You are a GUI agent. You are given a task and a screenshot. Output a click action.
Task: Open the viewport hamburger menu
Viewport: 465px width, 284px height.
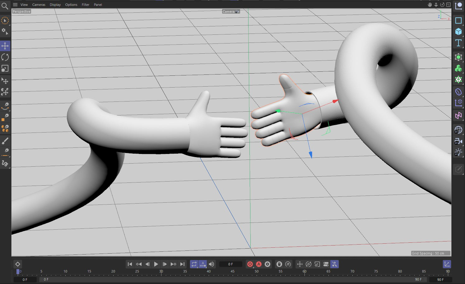click(x=15, y=5)
